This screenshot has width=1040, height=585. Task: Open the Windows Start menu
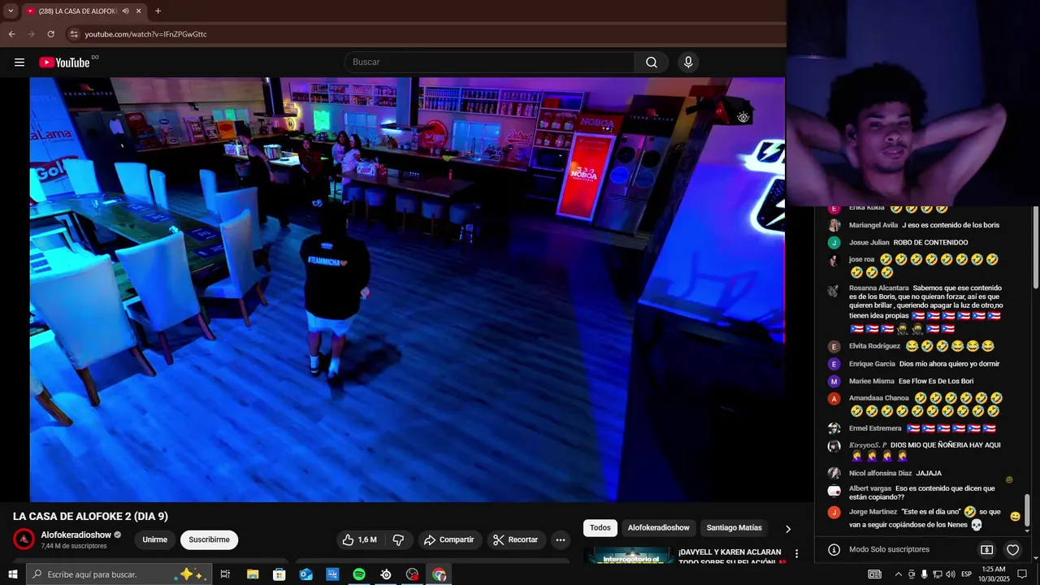[x=12, y=574]
